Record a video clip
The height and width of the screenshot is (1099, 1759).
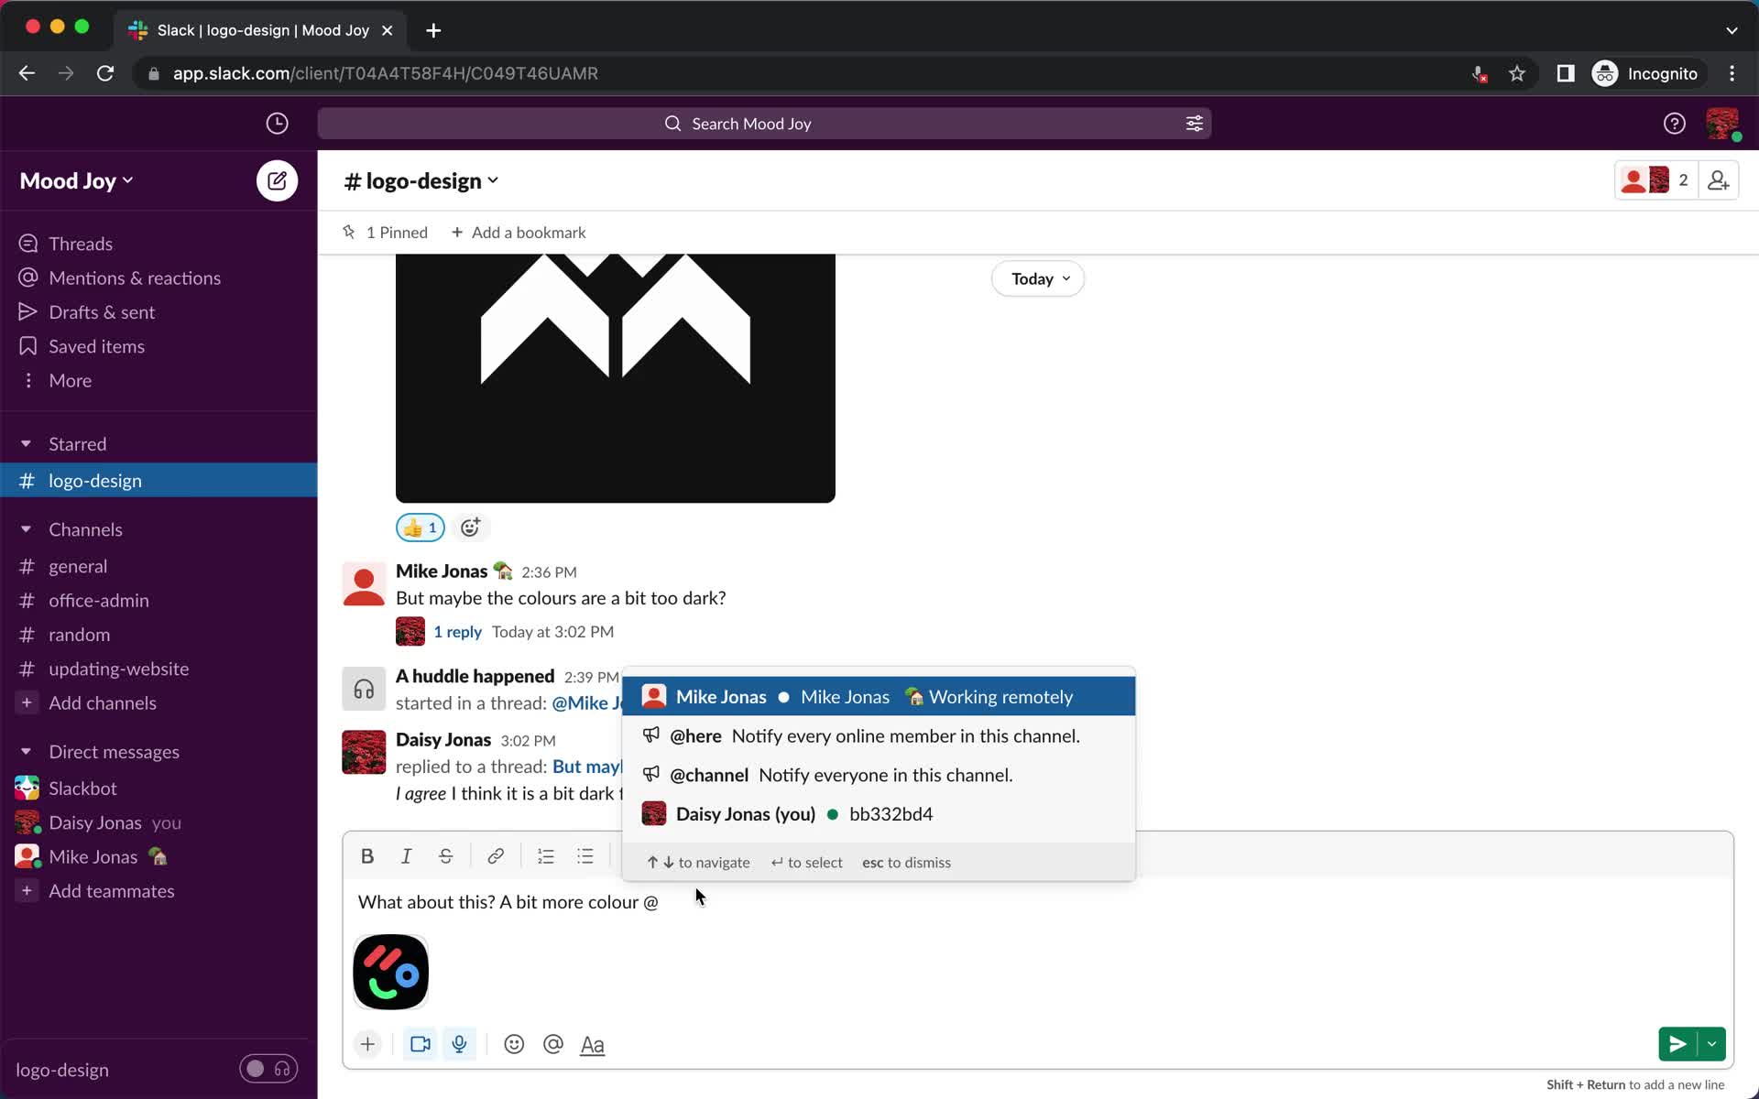tap(421, 1044)
